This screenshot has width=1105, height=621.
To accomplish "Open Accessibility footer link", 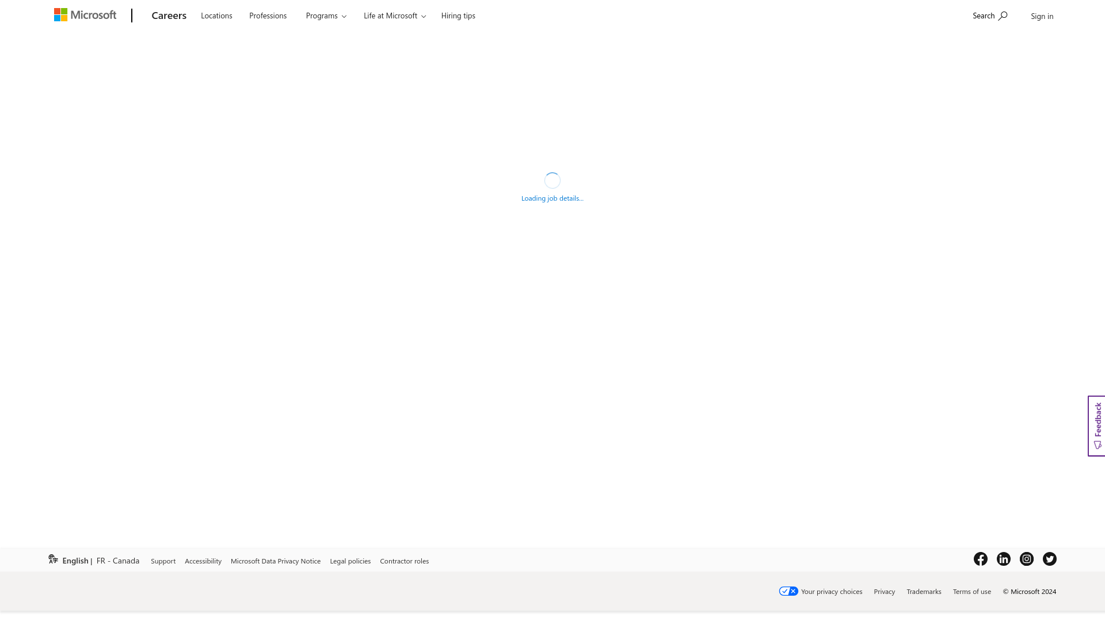I will pyautogui.click(x=203, y=561).
